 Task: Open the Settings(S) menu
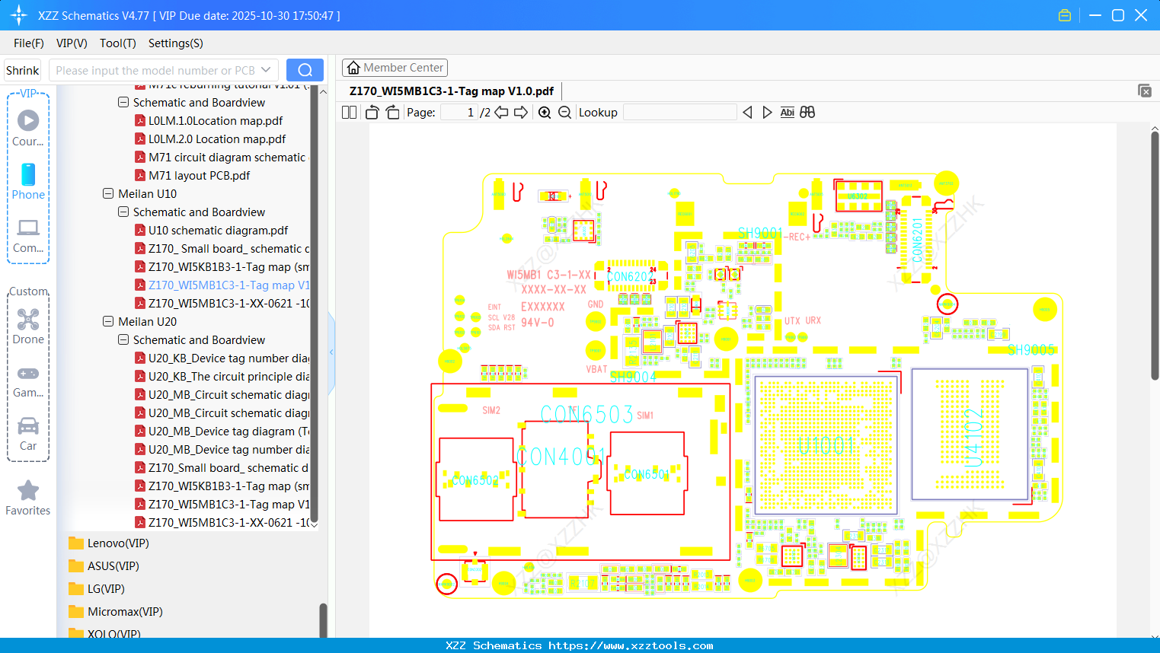[174, 43]
